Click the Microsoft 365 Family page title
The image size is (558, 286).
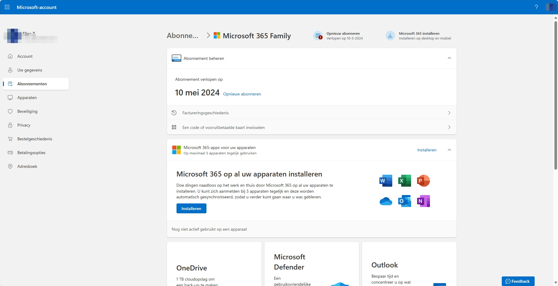click(x=257, y=36)
